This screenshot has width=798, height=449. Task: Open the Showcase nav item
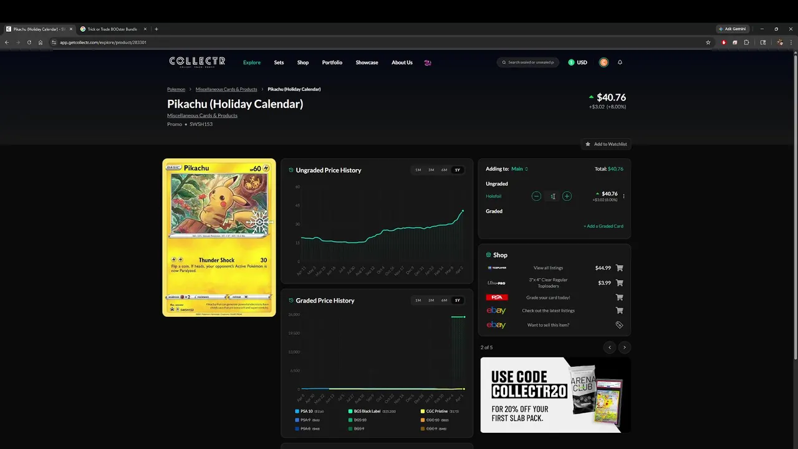point(367,62)
